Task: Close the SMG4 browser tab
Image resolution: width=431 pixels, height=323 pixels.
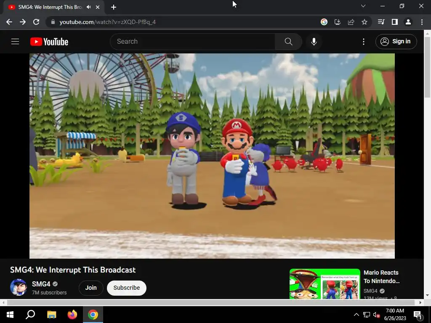Action: pos(98,7)
